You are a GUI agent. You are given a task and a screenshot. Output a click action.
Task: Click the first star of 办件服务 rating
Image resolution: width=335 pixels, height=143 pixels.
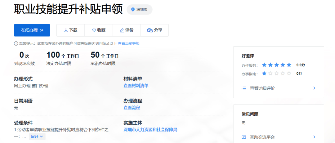264,65
